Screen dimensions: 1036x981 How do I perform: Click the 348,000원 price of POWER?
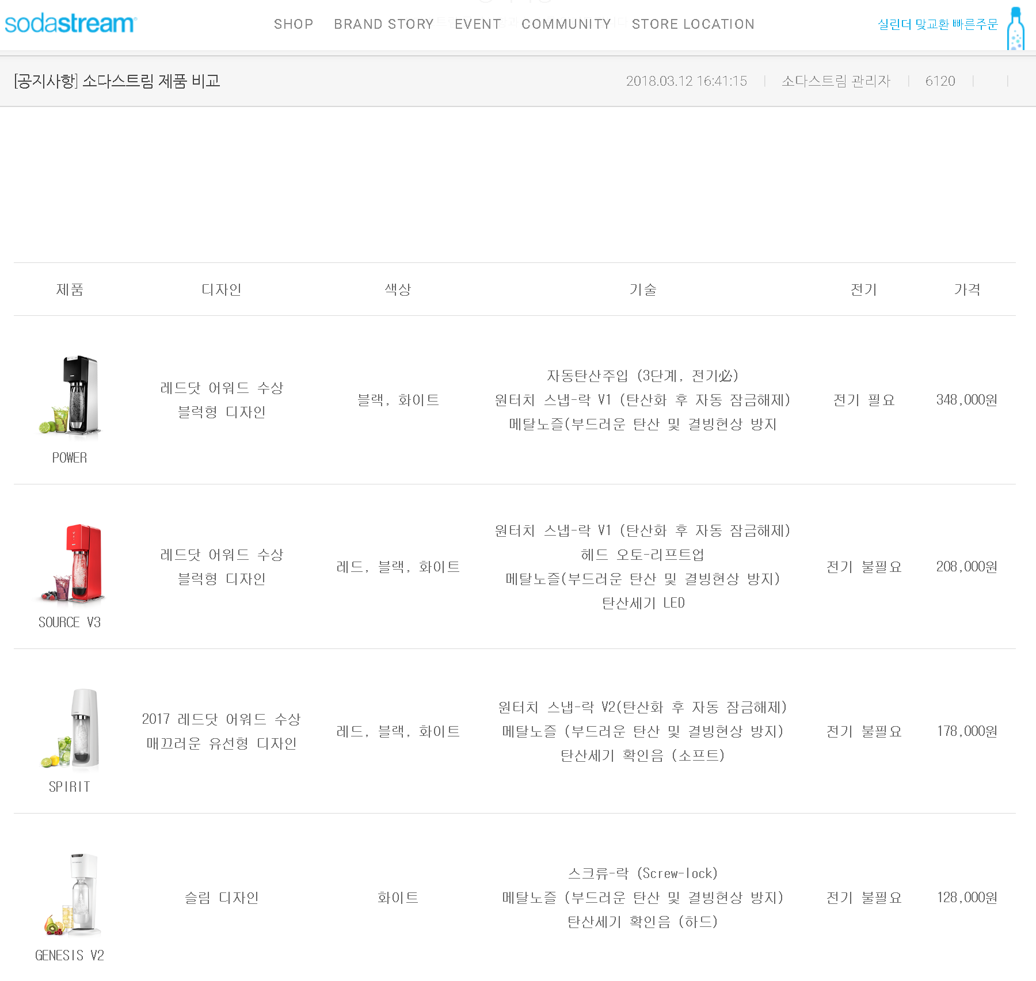tap(967, 400)
